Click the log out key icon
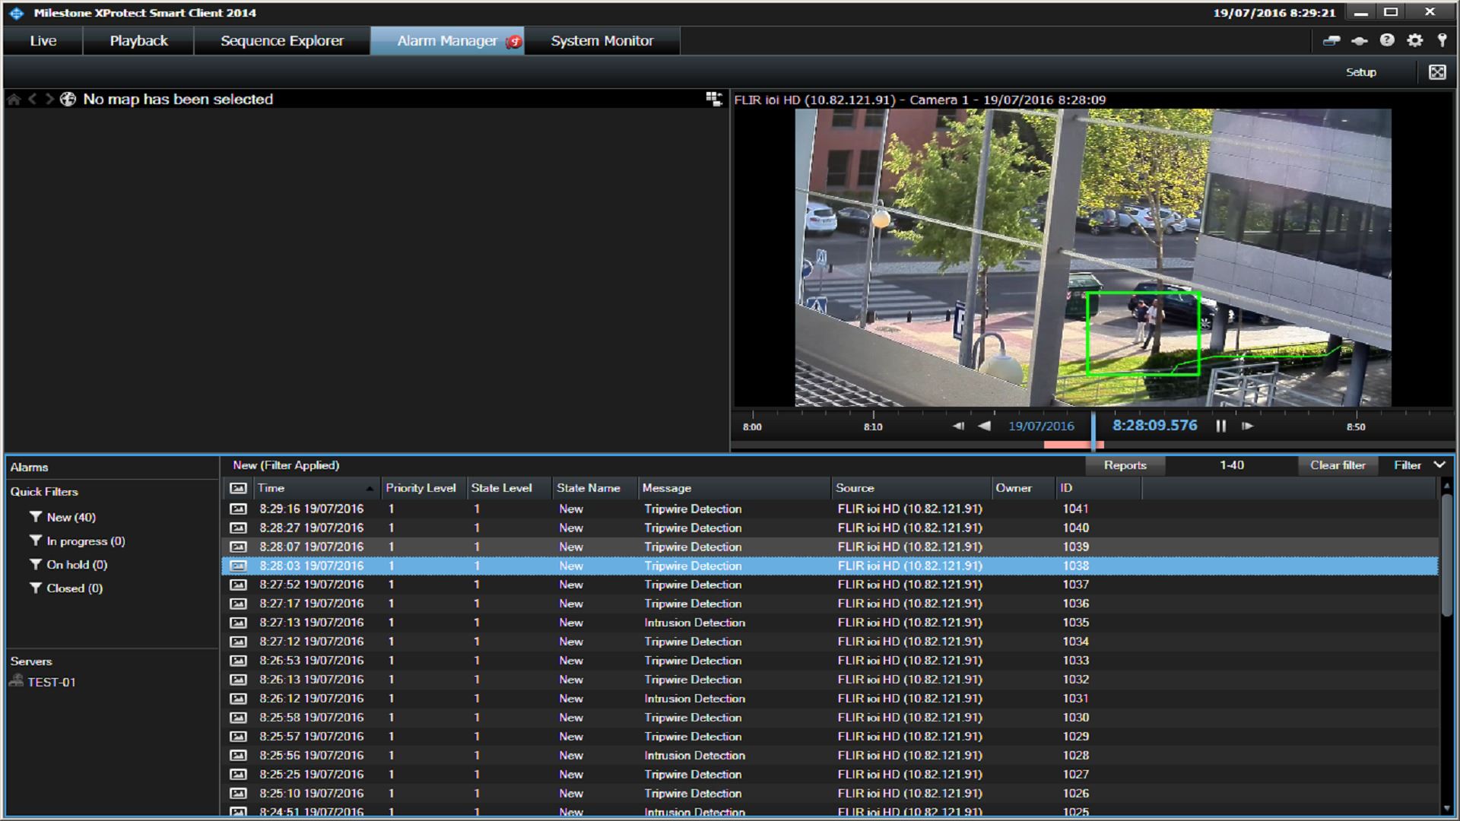 [1442, 40]
